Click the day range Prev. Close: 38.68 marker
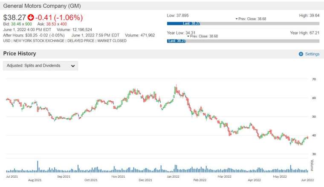 coord(251,19)
